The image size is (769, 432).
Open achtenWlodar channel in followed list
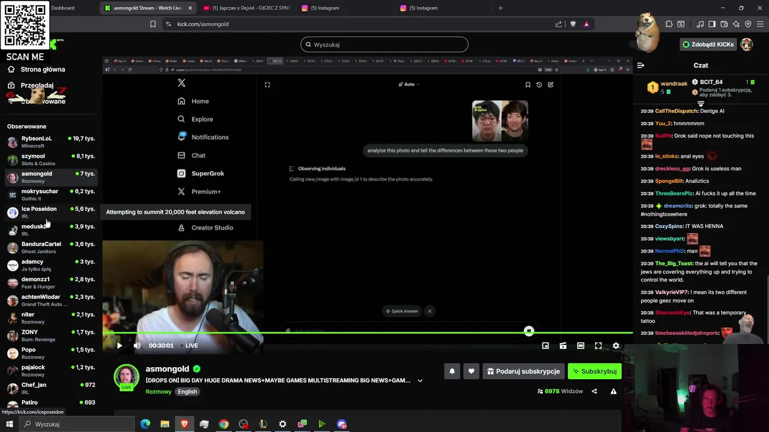(50, 300)
